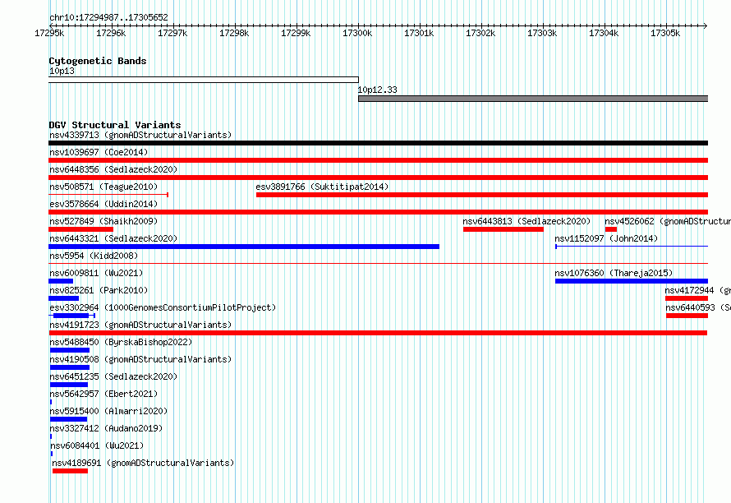Open esv3891766 (Suktitipat2014) variant label
The height and width of the screenshot is (503, 731).
322,187
